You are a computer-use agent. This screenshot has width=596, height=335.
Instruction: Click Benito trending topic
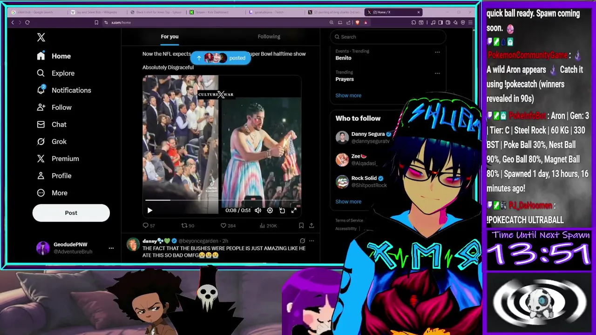point(344,58)
